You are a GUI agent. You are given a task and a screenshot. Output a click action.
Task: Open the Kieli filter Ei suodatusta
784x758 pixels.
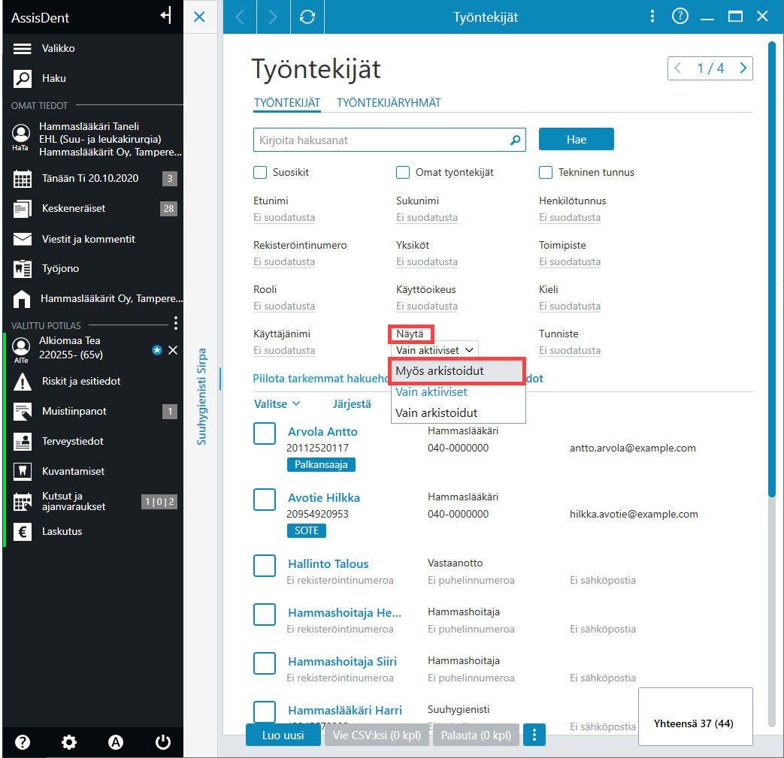(x=570, y=306)
